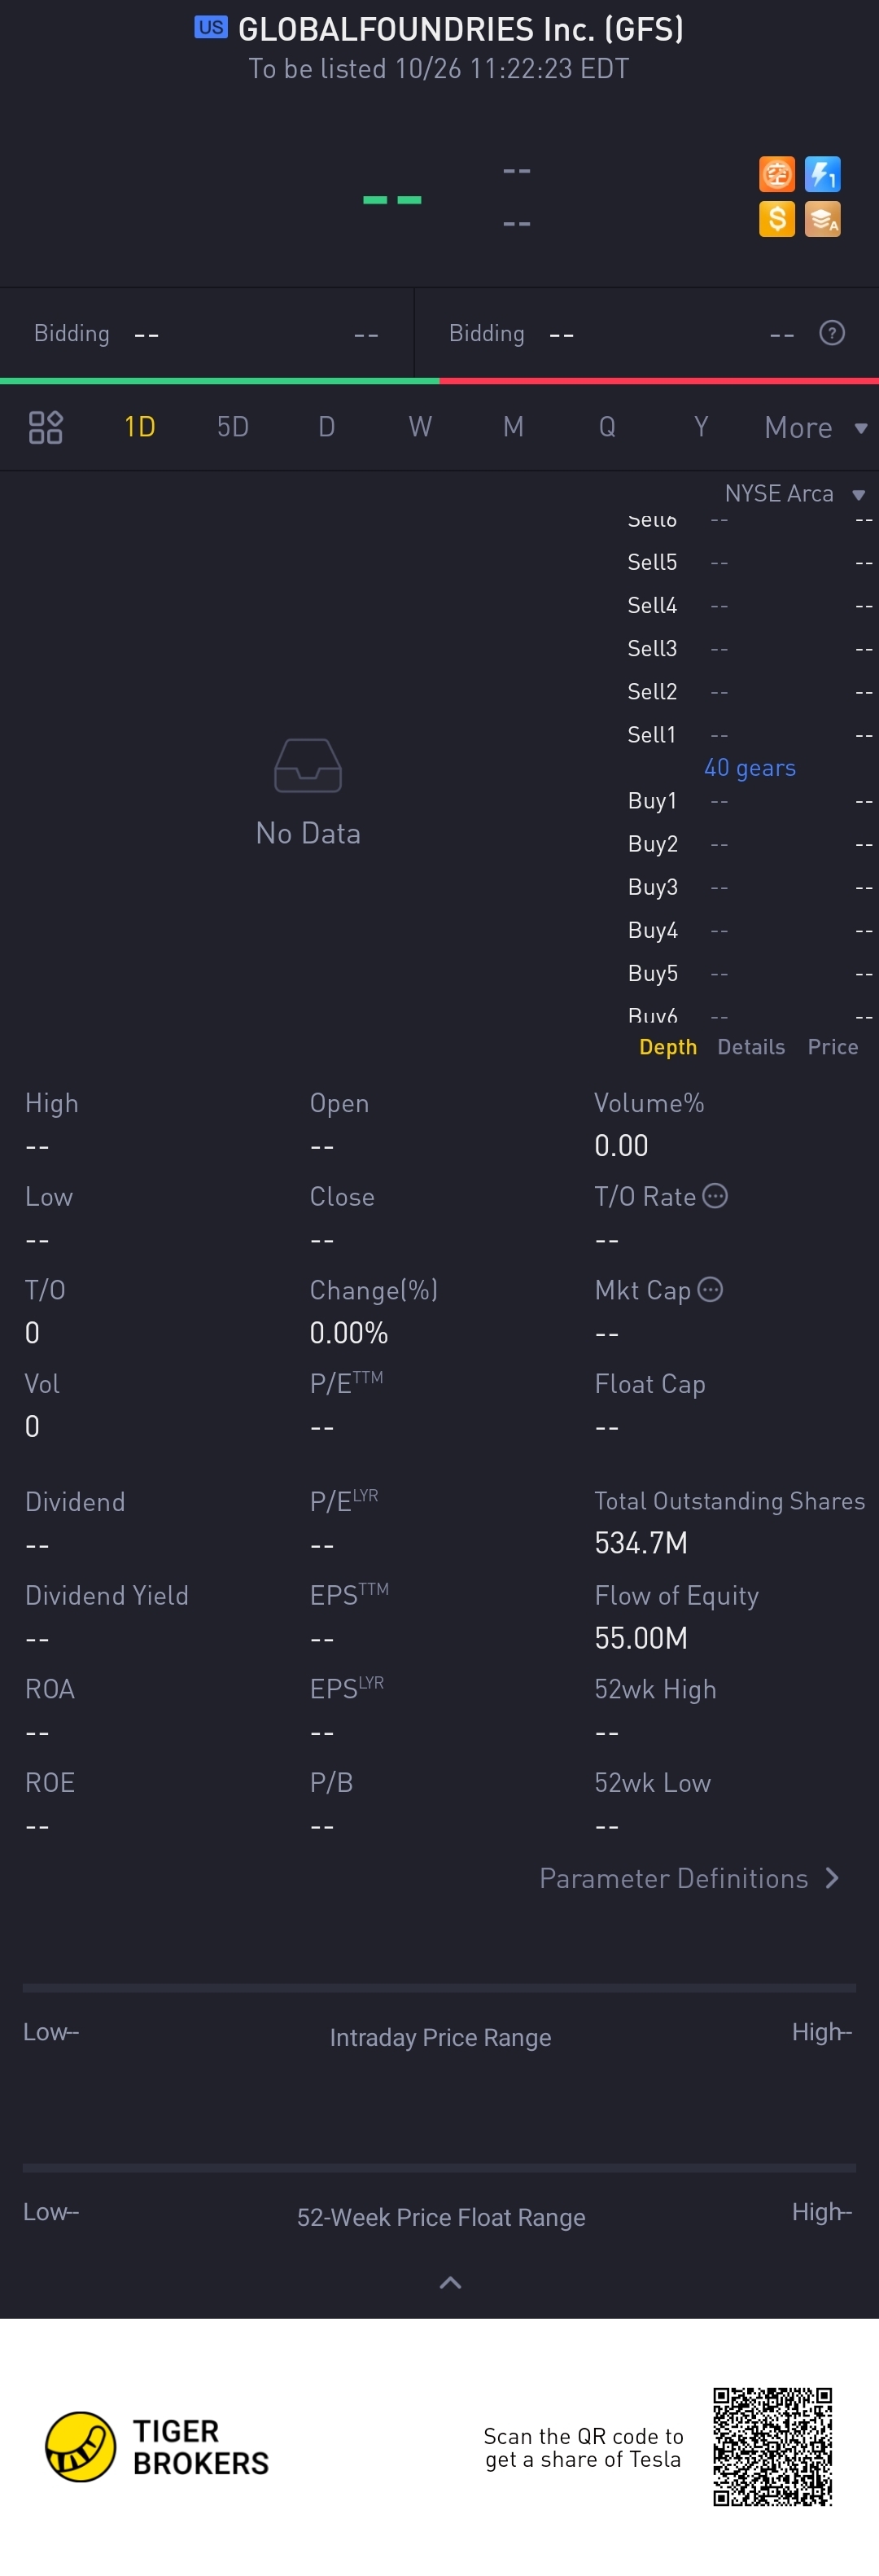Select the 1D chart timeframe
The height and width of the screenshot is (2576, 879).
click(x=140, y=427)
